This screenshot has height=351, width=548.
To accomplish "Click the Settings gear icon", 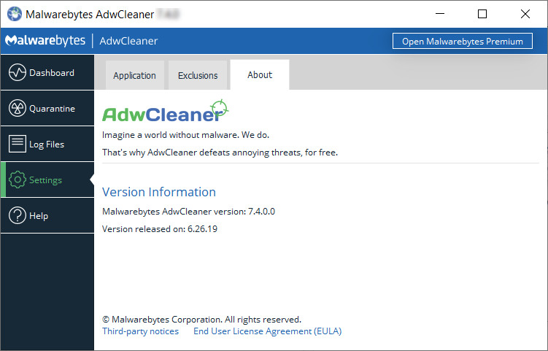I will 17,180.
